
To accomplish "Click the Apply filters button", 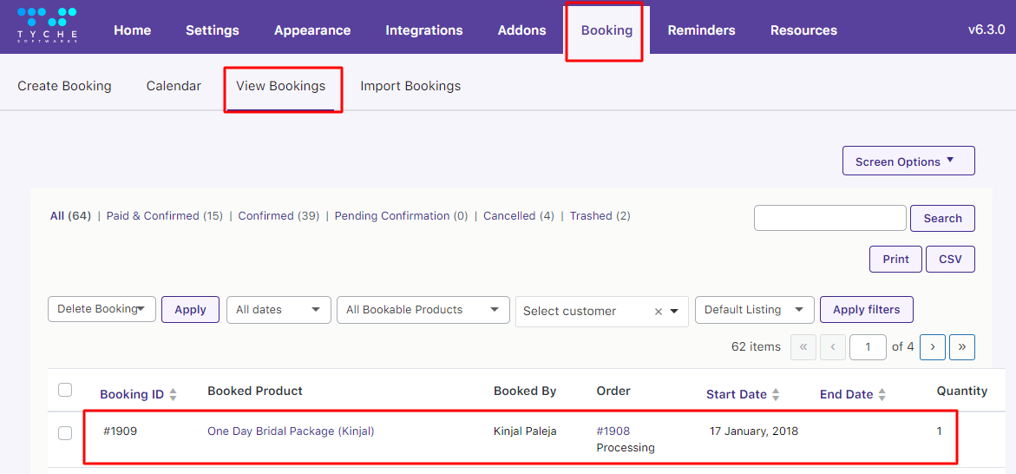I will click(866, 309).
